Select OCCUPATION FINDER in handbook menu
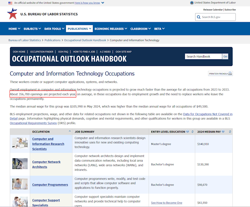 point(42,52)
